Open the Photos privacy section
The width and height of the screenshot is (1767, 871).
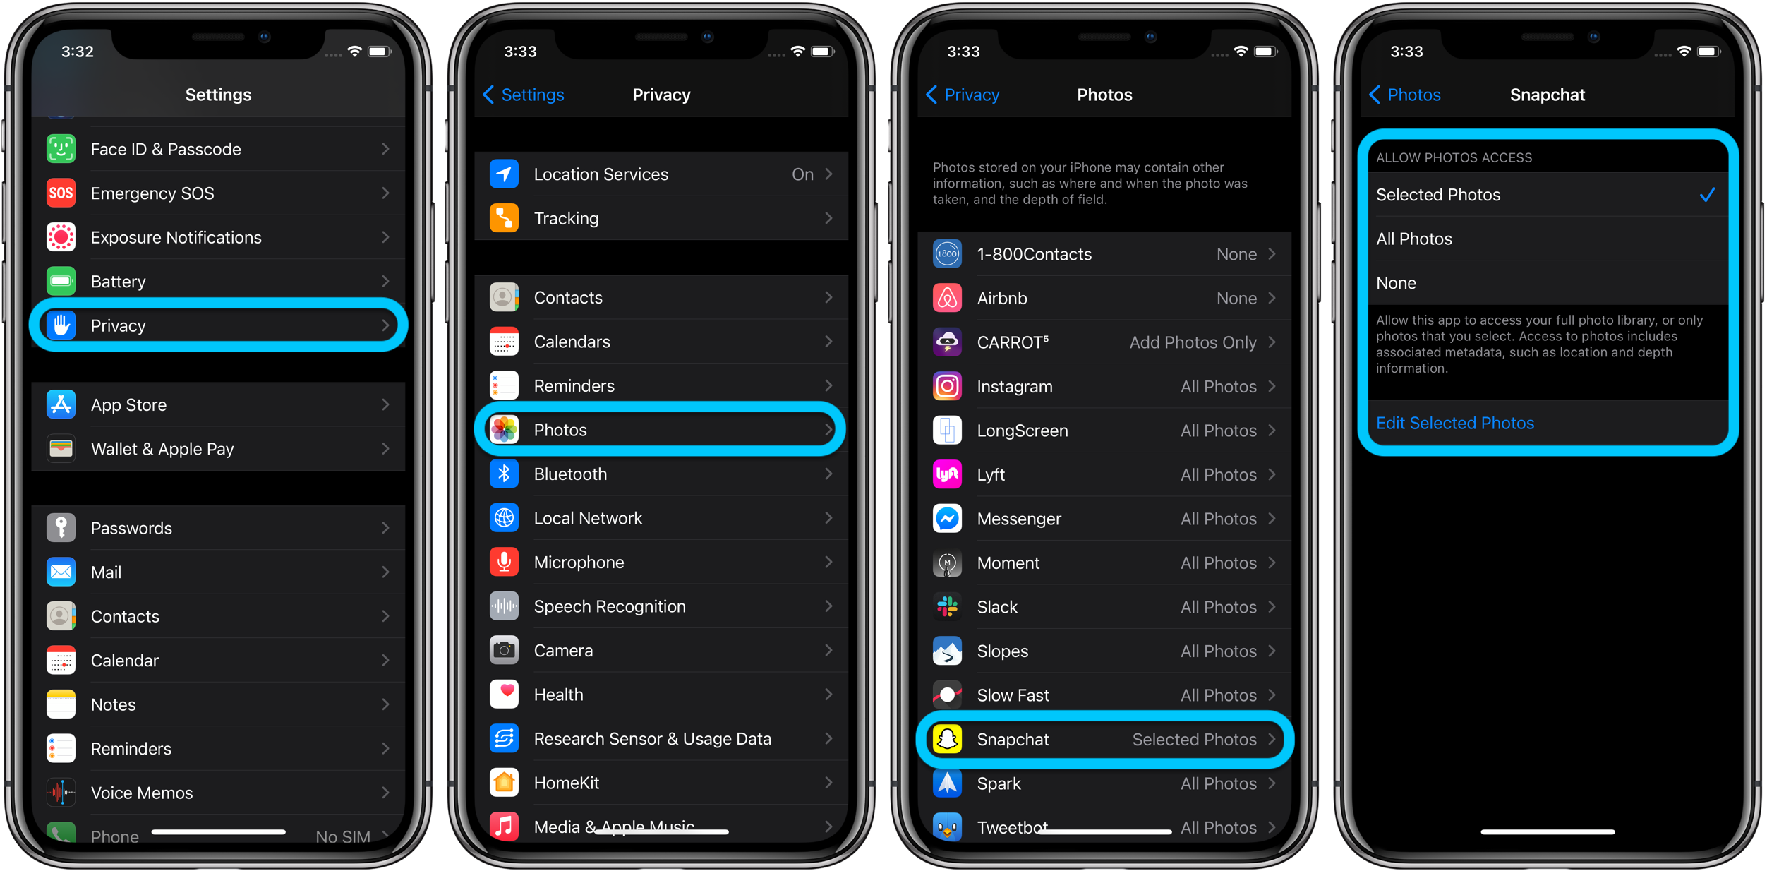click(664, 429)
